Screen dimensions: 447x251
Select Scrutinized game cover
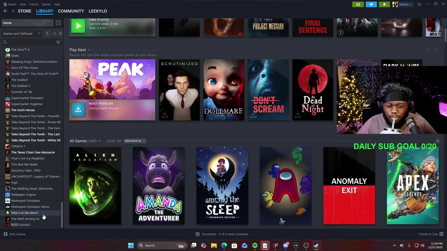tap(179, 90)
